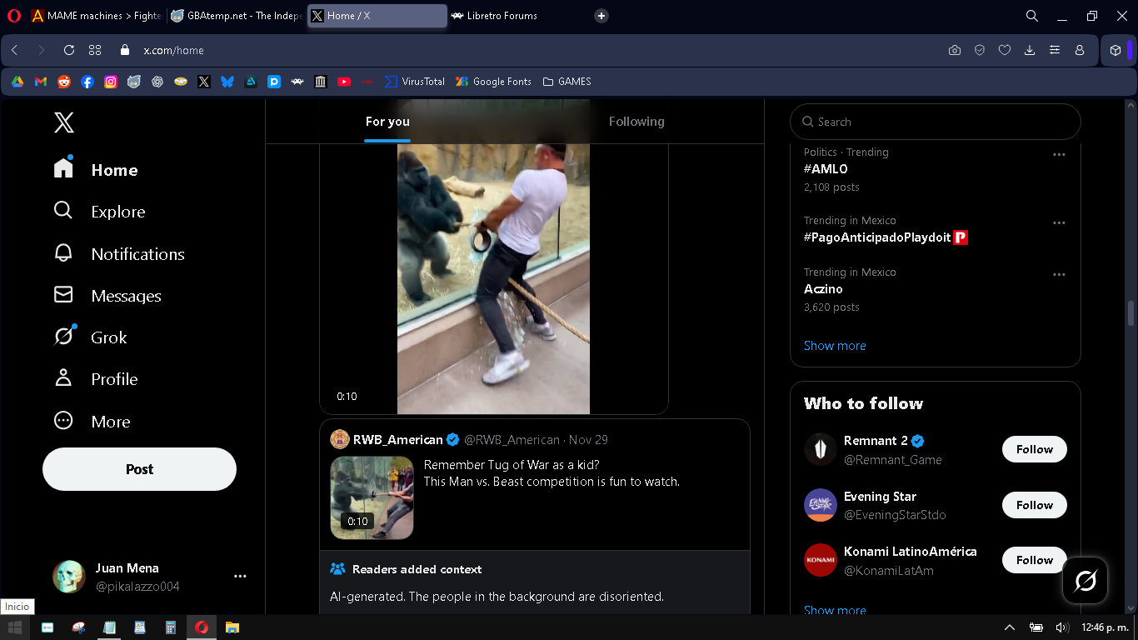Open Grok from the sidebar menu
This screenshot has width=1138, height=640.
(x=90, y=337)
